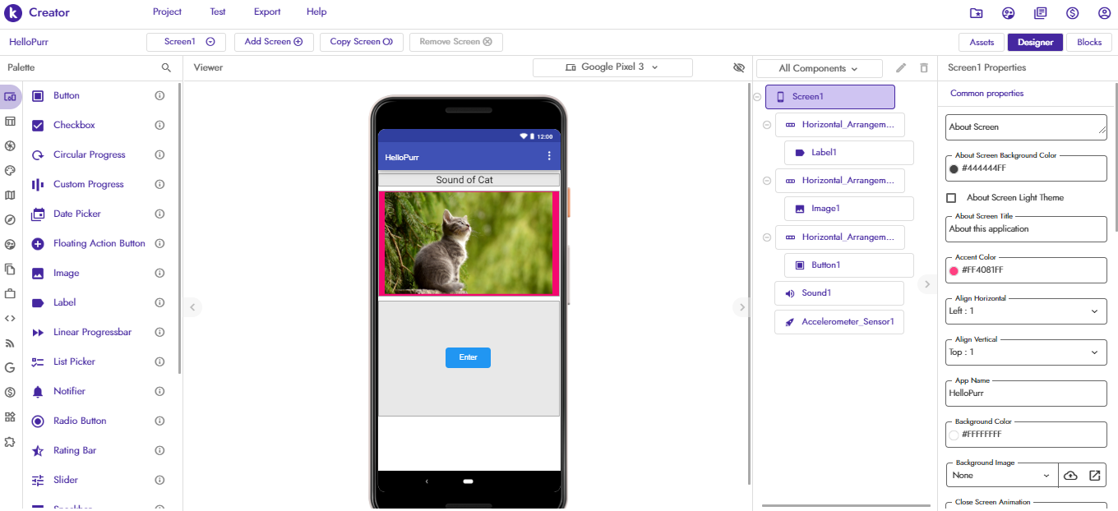Select Accelerometer_Sensor1 in the component tree
1118x511 pixels.
coord(838,322)
